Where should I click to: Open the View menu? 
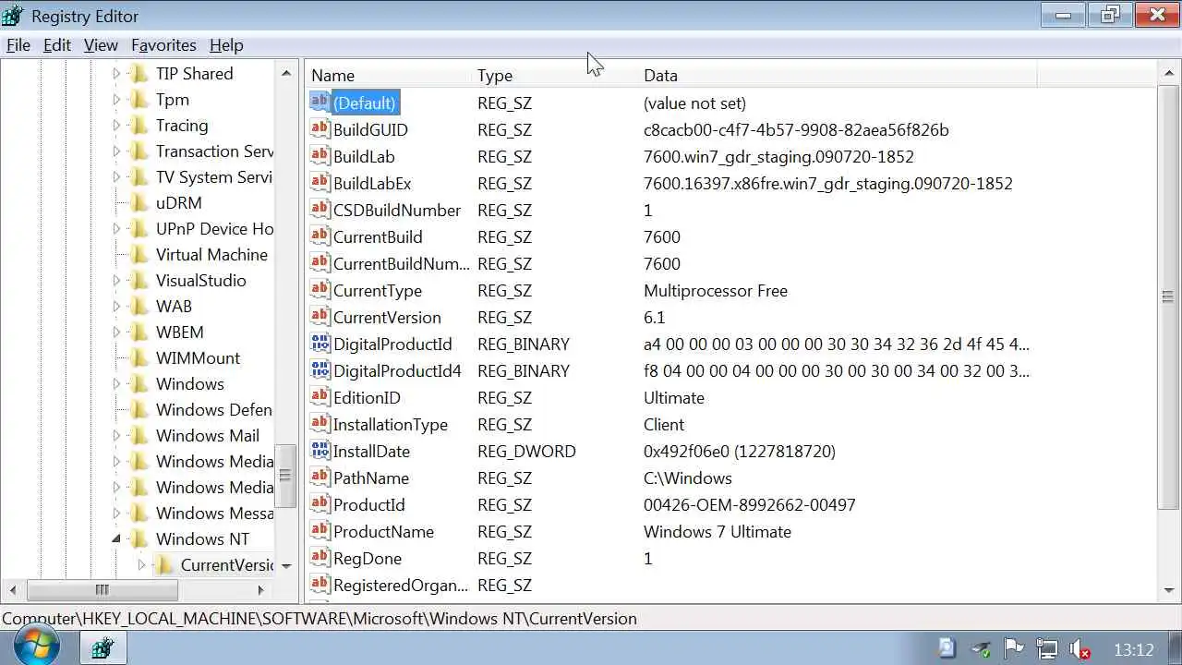[x=101, y=44]
